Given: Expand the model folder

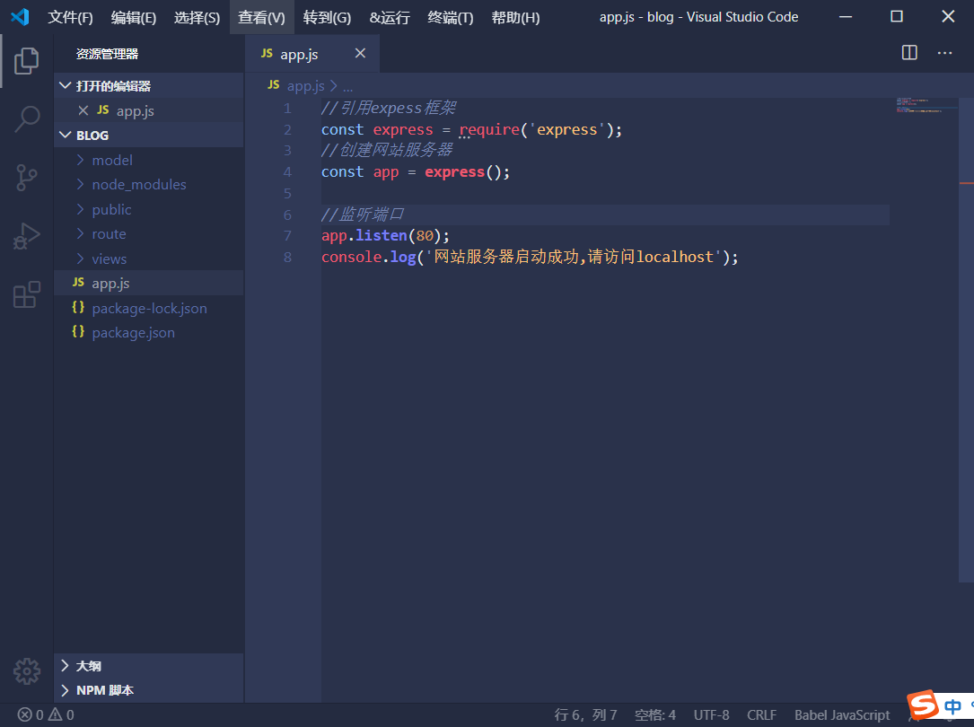Looking at the screenshot, I should pyautogui.click(x=111, y=160).
